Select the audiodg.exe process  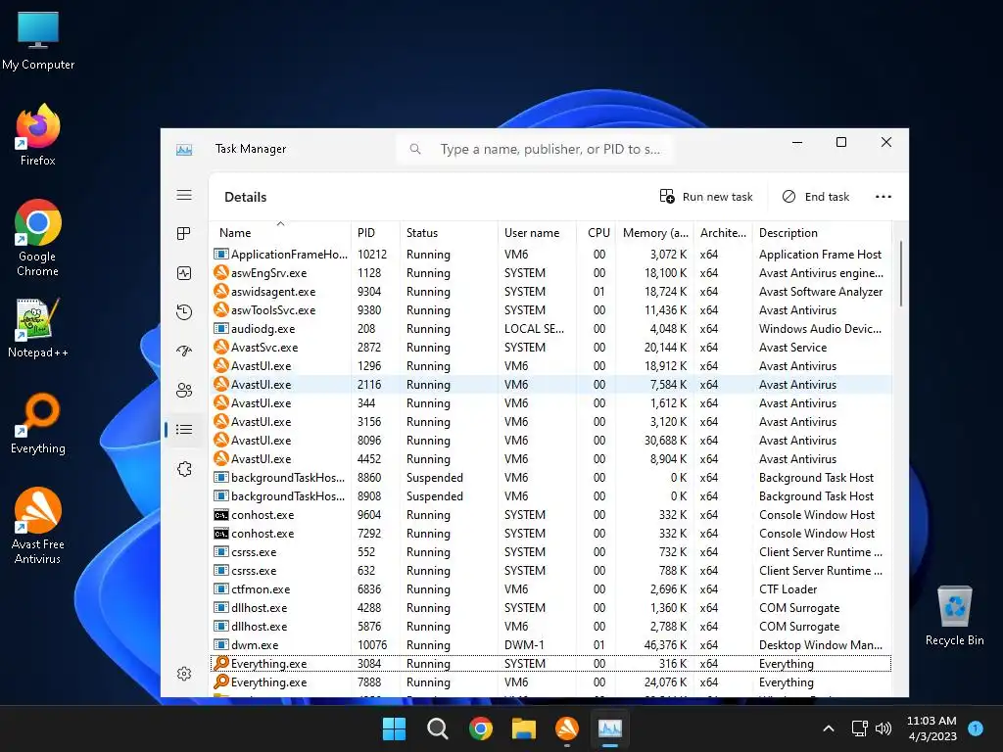pyautogui.click(x=550, y=329)
